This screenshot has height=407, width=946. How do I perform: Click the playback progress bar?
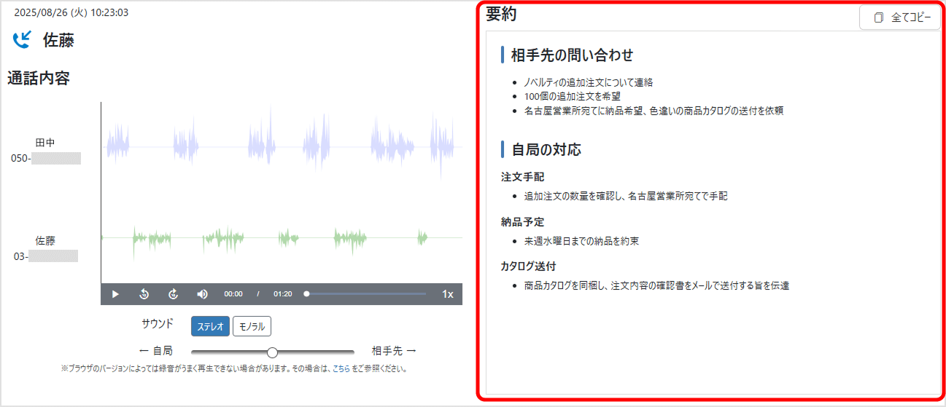[x=365, y=294]
